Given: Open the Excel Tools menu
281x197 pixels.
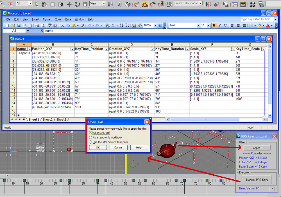Looking at the screenshot, I should click(x=58, y=19).
